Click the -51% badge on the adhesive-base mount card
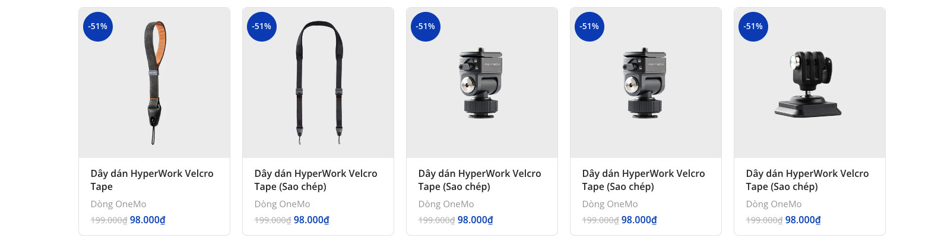Screen dimensions: 935x244 (x=753, y=27)
